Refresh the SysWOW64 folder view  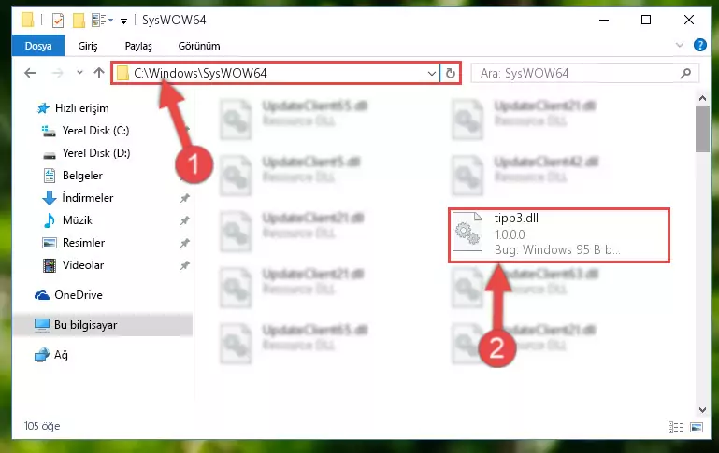[451, 73]
